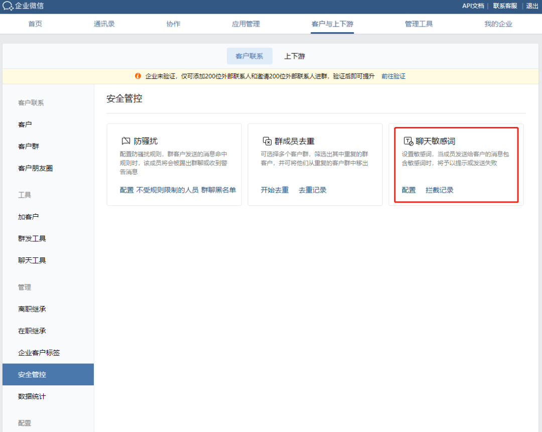Open the 首页 top navigation tab
542x432 pixels.
point(35,24)
